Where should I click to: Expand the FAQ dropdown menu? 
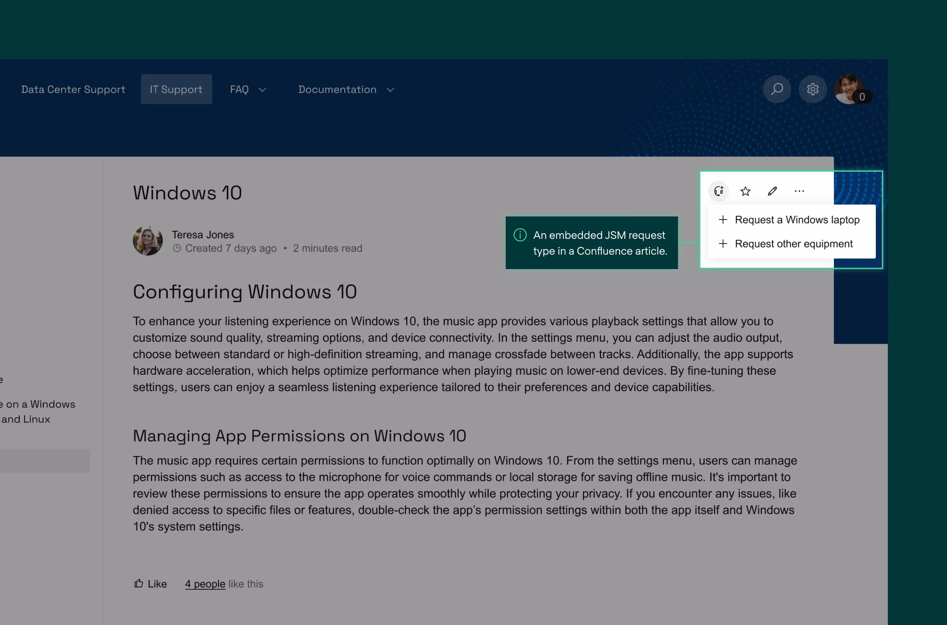tap(248, 89)
